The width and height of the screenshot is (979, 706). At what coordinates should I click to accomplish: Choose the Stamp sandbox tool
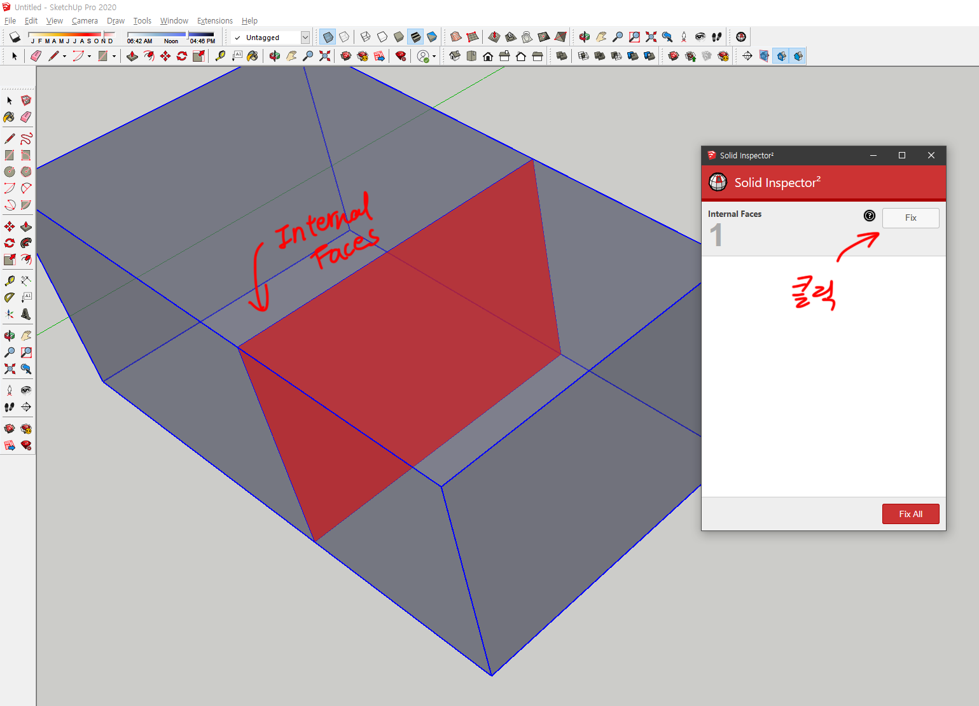coord(511,37)
